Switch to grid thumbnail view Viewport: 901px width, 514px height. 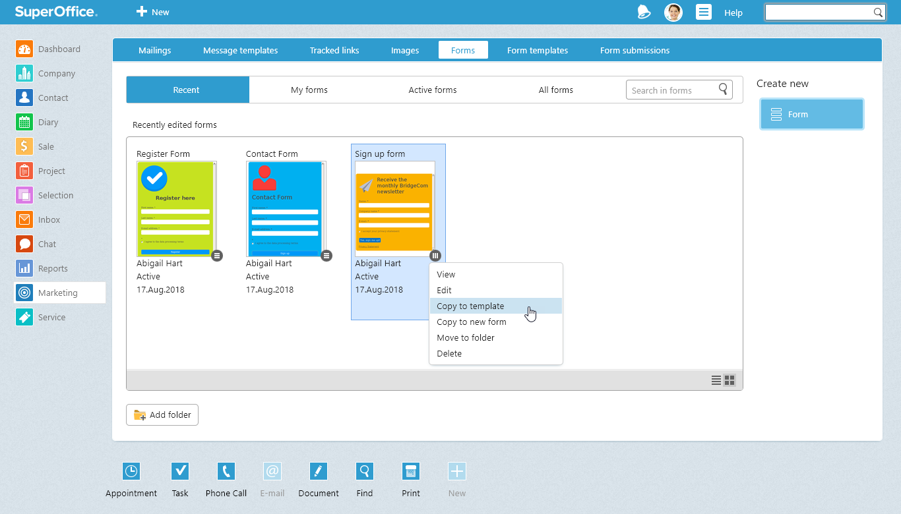click(730, 380)
